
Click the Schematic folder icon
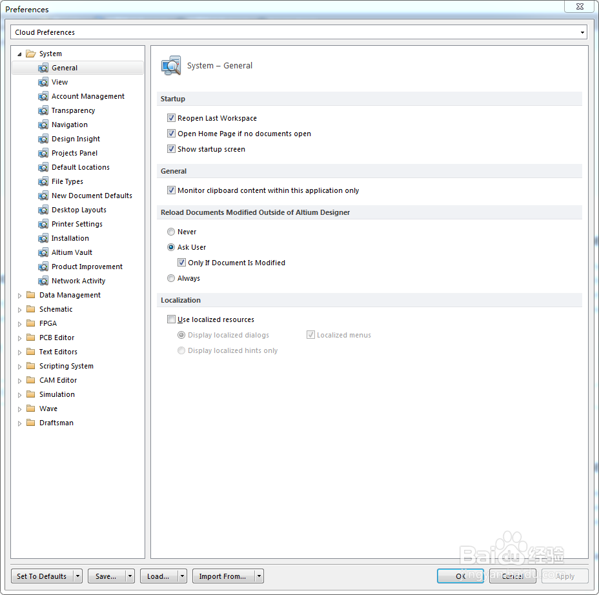point(30,309)
